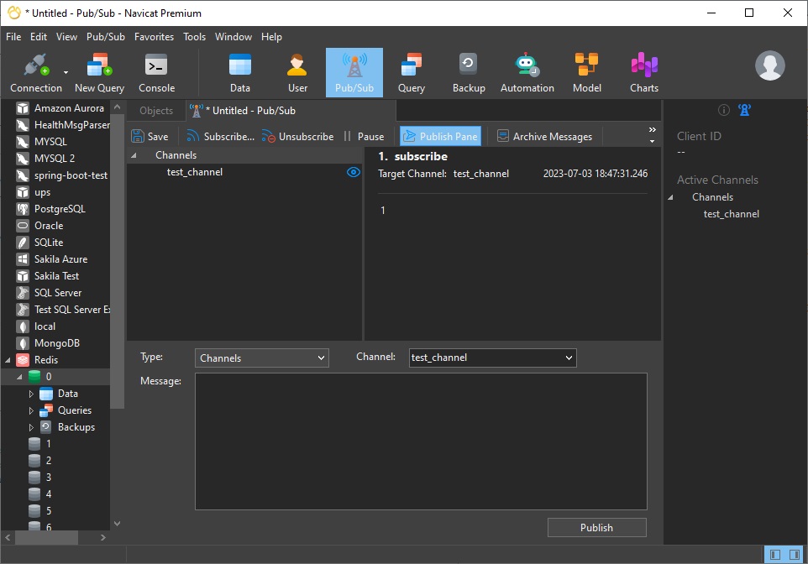Collapse the Redis connection node
This screenshot has width=808, height=564.
pos(8,360)
